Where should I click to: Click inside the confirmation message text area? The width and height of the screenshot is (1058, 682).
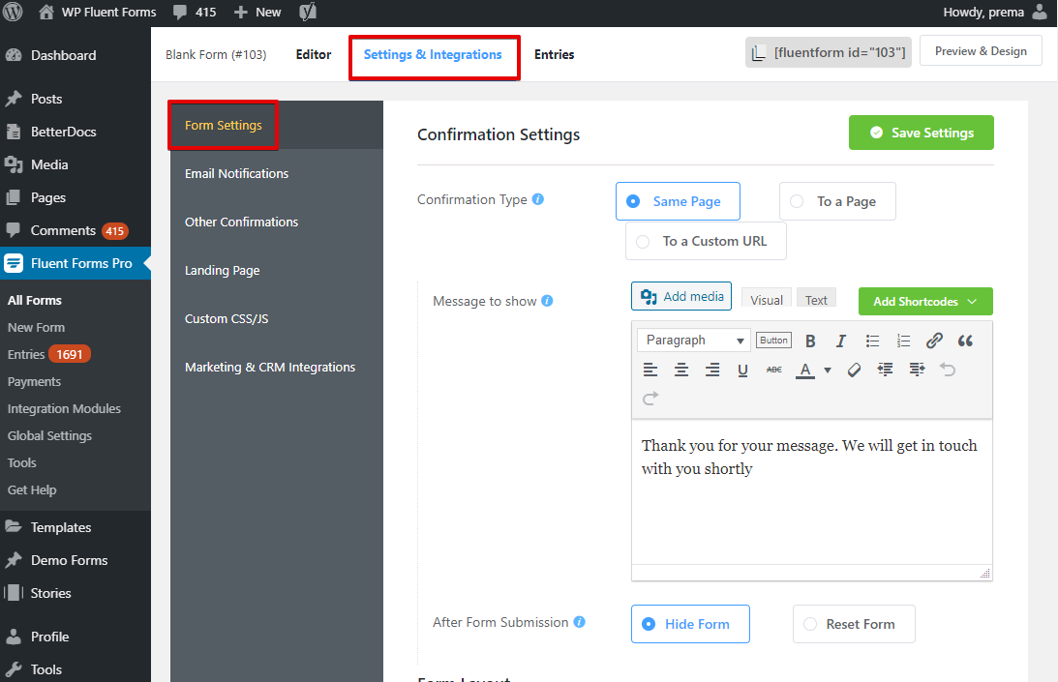(x=812, y=492)
